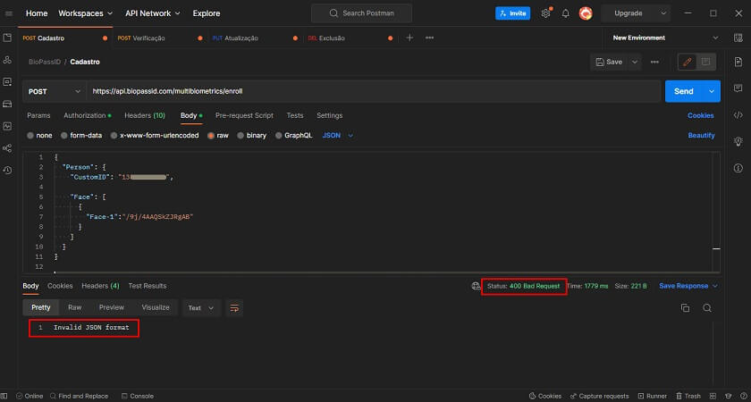Open the Related info lightbulb icon
Screen dimensions: 751x402
pos(738,141)
